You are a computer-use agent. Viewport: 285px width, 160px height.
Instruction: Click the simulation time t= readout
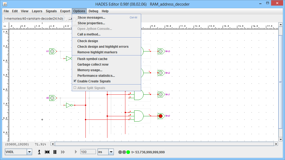(148, 152)
